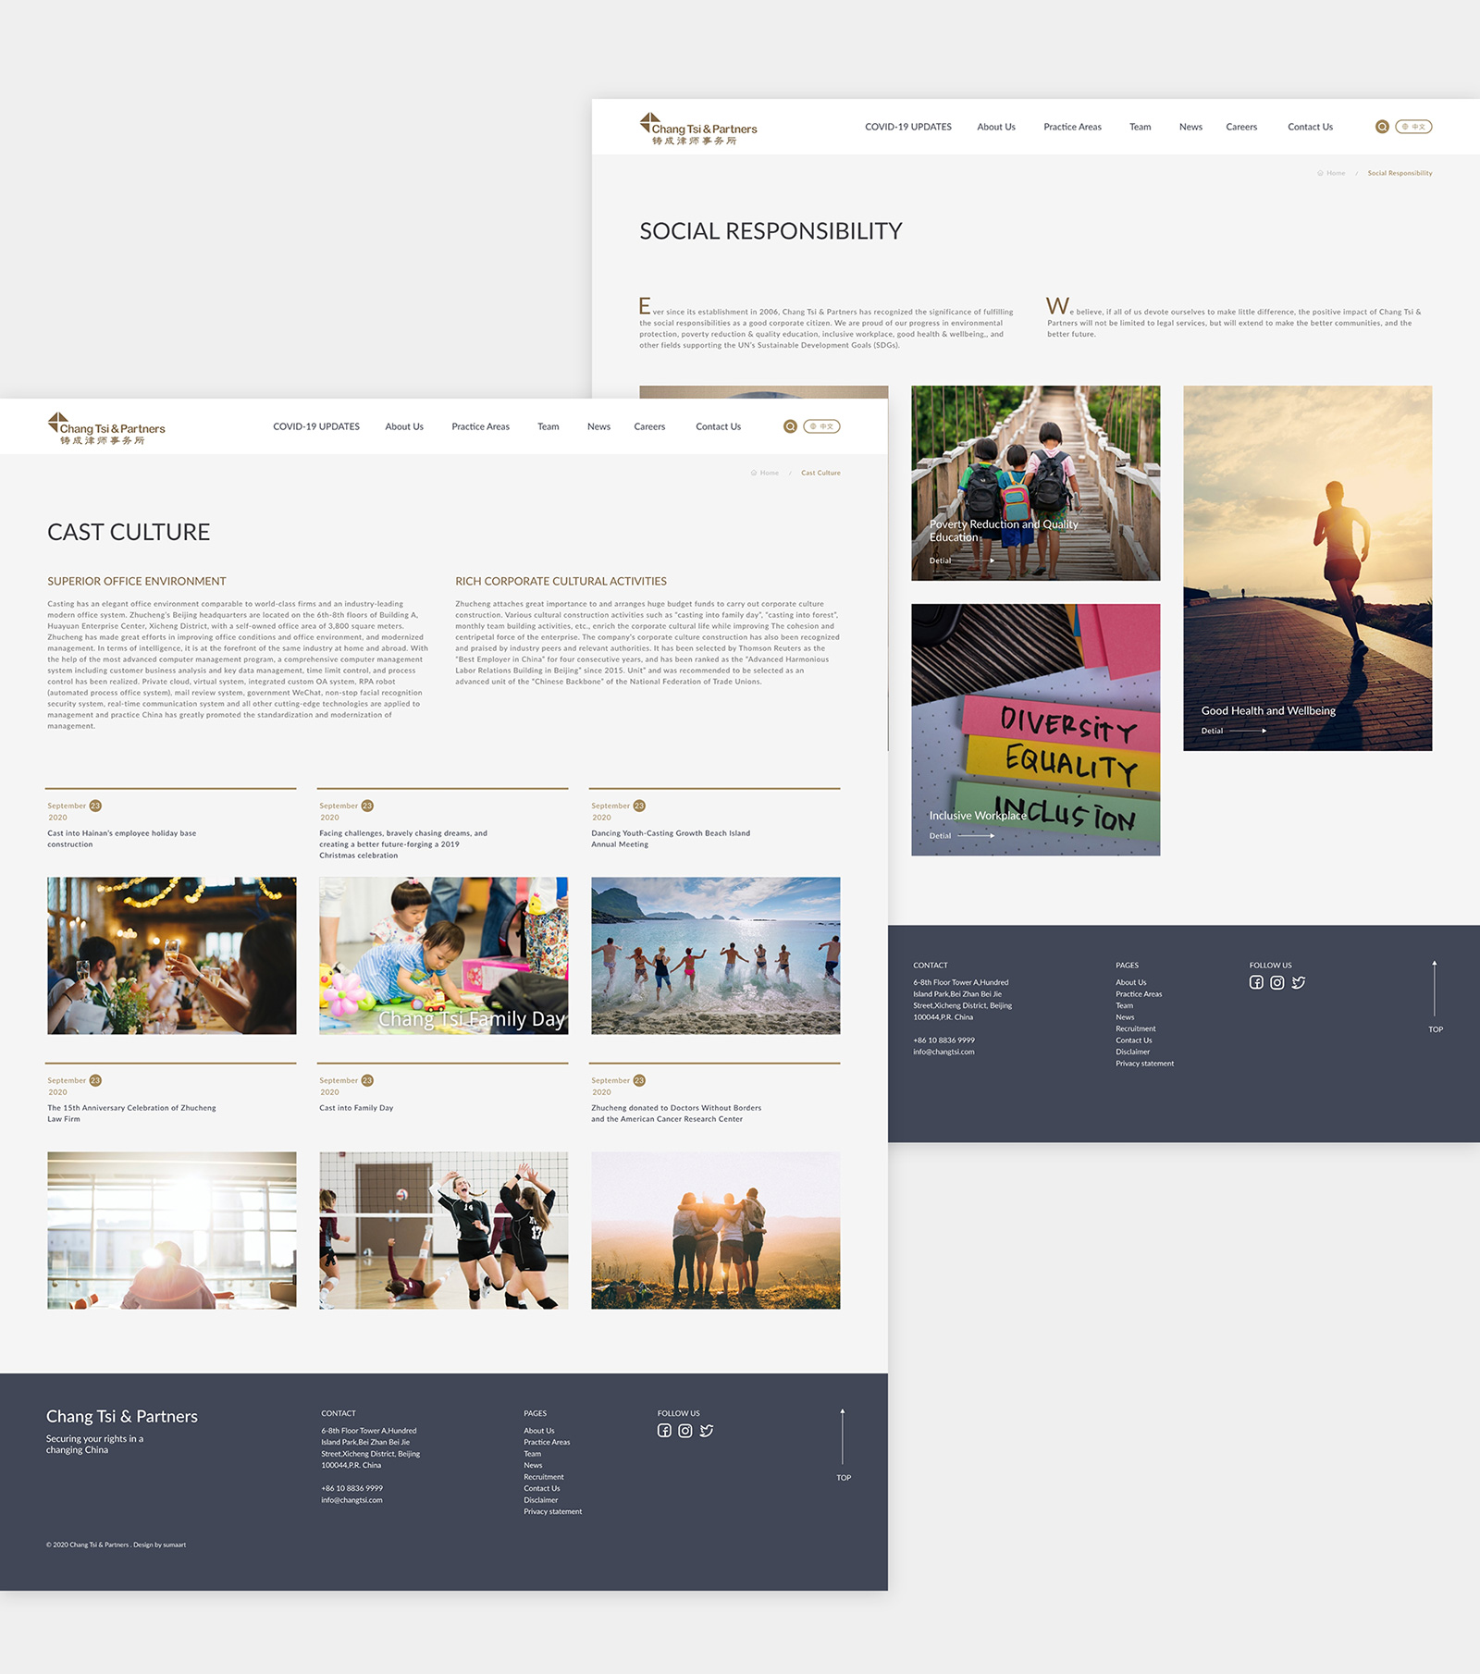Click the COVID-19 UPDATES item in the Social Responsibility navigation

pos(907,127)
